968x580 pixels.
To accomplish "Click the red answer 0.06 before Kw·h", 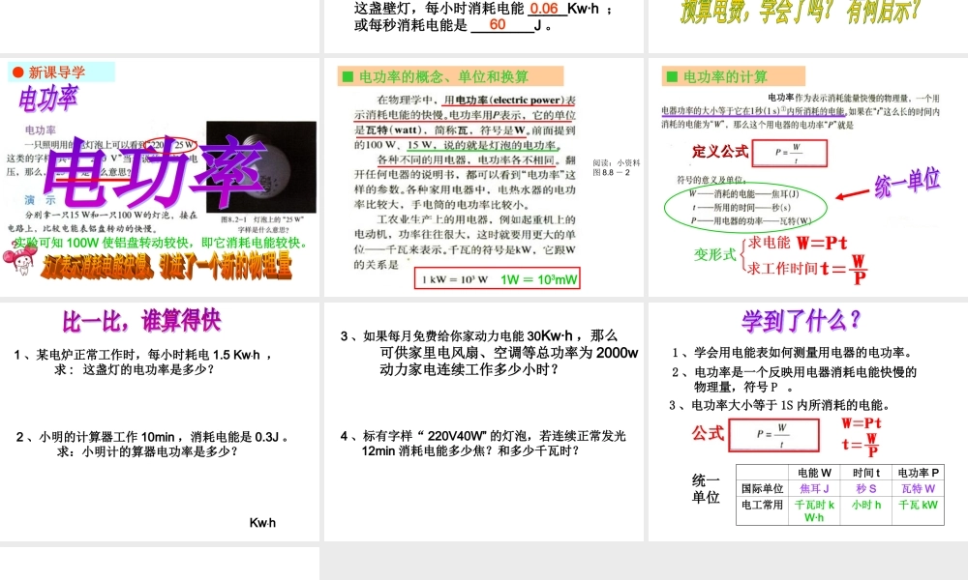I will [544, 9].
